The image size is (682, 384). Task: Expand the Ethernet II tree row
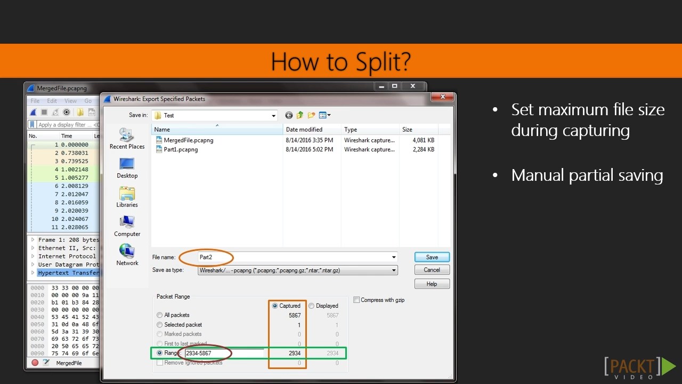(x=33, y=248)
